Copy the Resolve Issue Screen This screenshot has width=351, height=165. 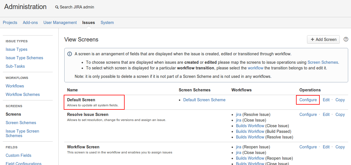point(340,115)
